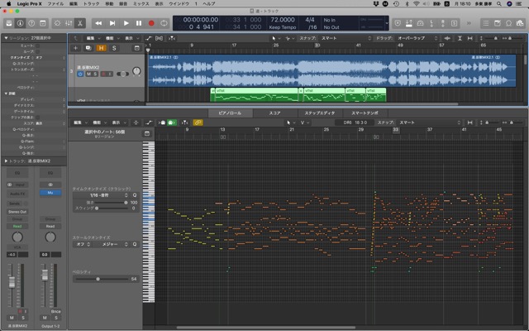Adjust the audio track volume knob

click(136, 71)
